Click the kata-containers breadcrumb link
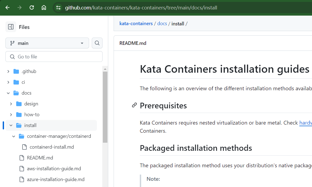Screen dimensions: 312x187 coord(136,24)
